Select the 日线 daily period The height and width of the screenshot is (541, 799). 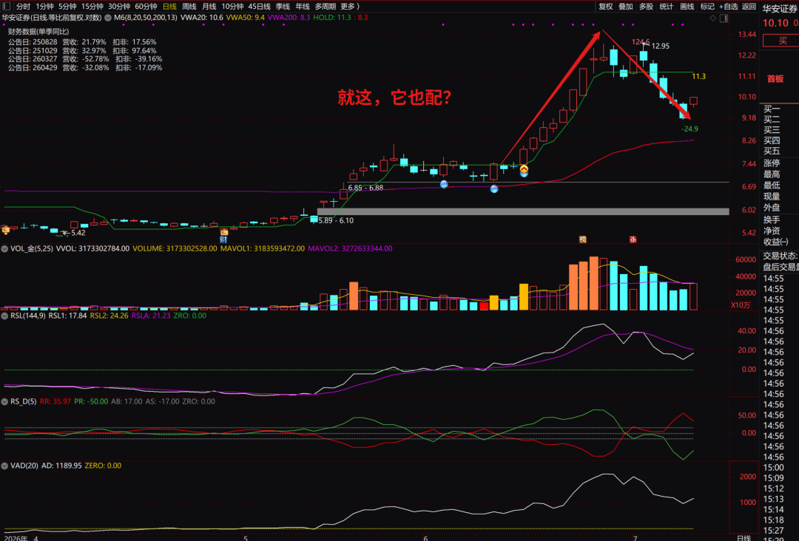[169, 7]
